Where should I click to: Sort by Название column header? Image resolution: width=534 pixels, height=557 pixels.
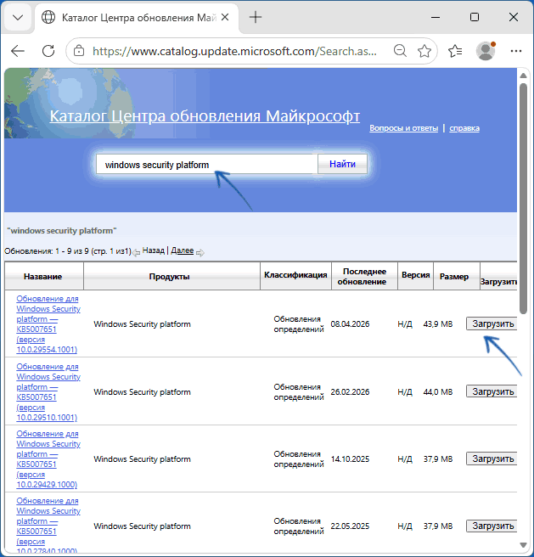pyautogui.click(x=42, y=276)
